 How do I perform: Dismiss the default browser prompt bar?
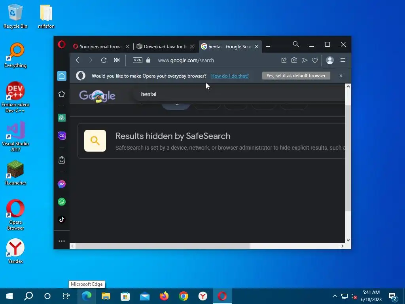(x=341, y=76)
